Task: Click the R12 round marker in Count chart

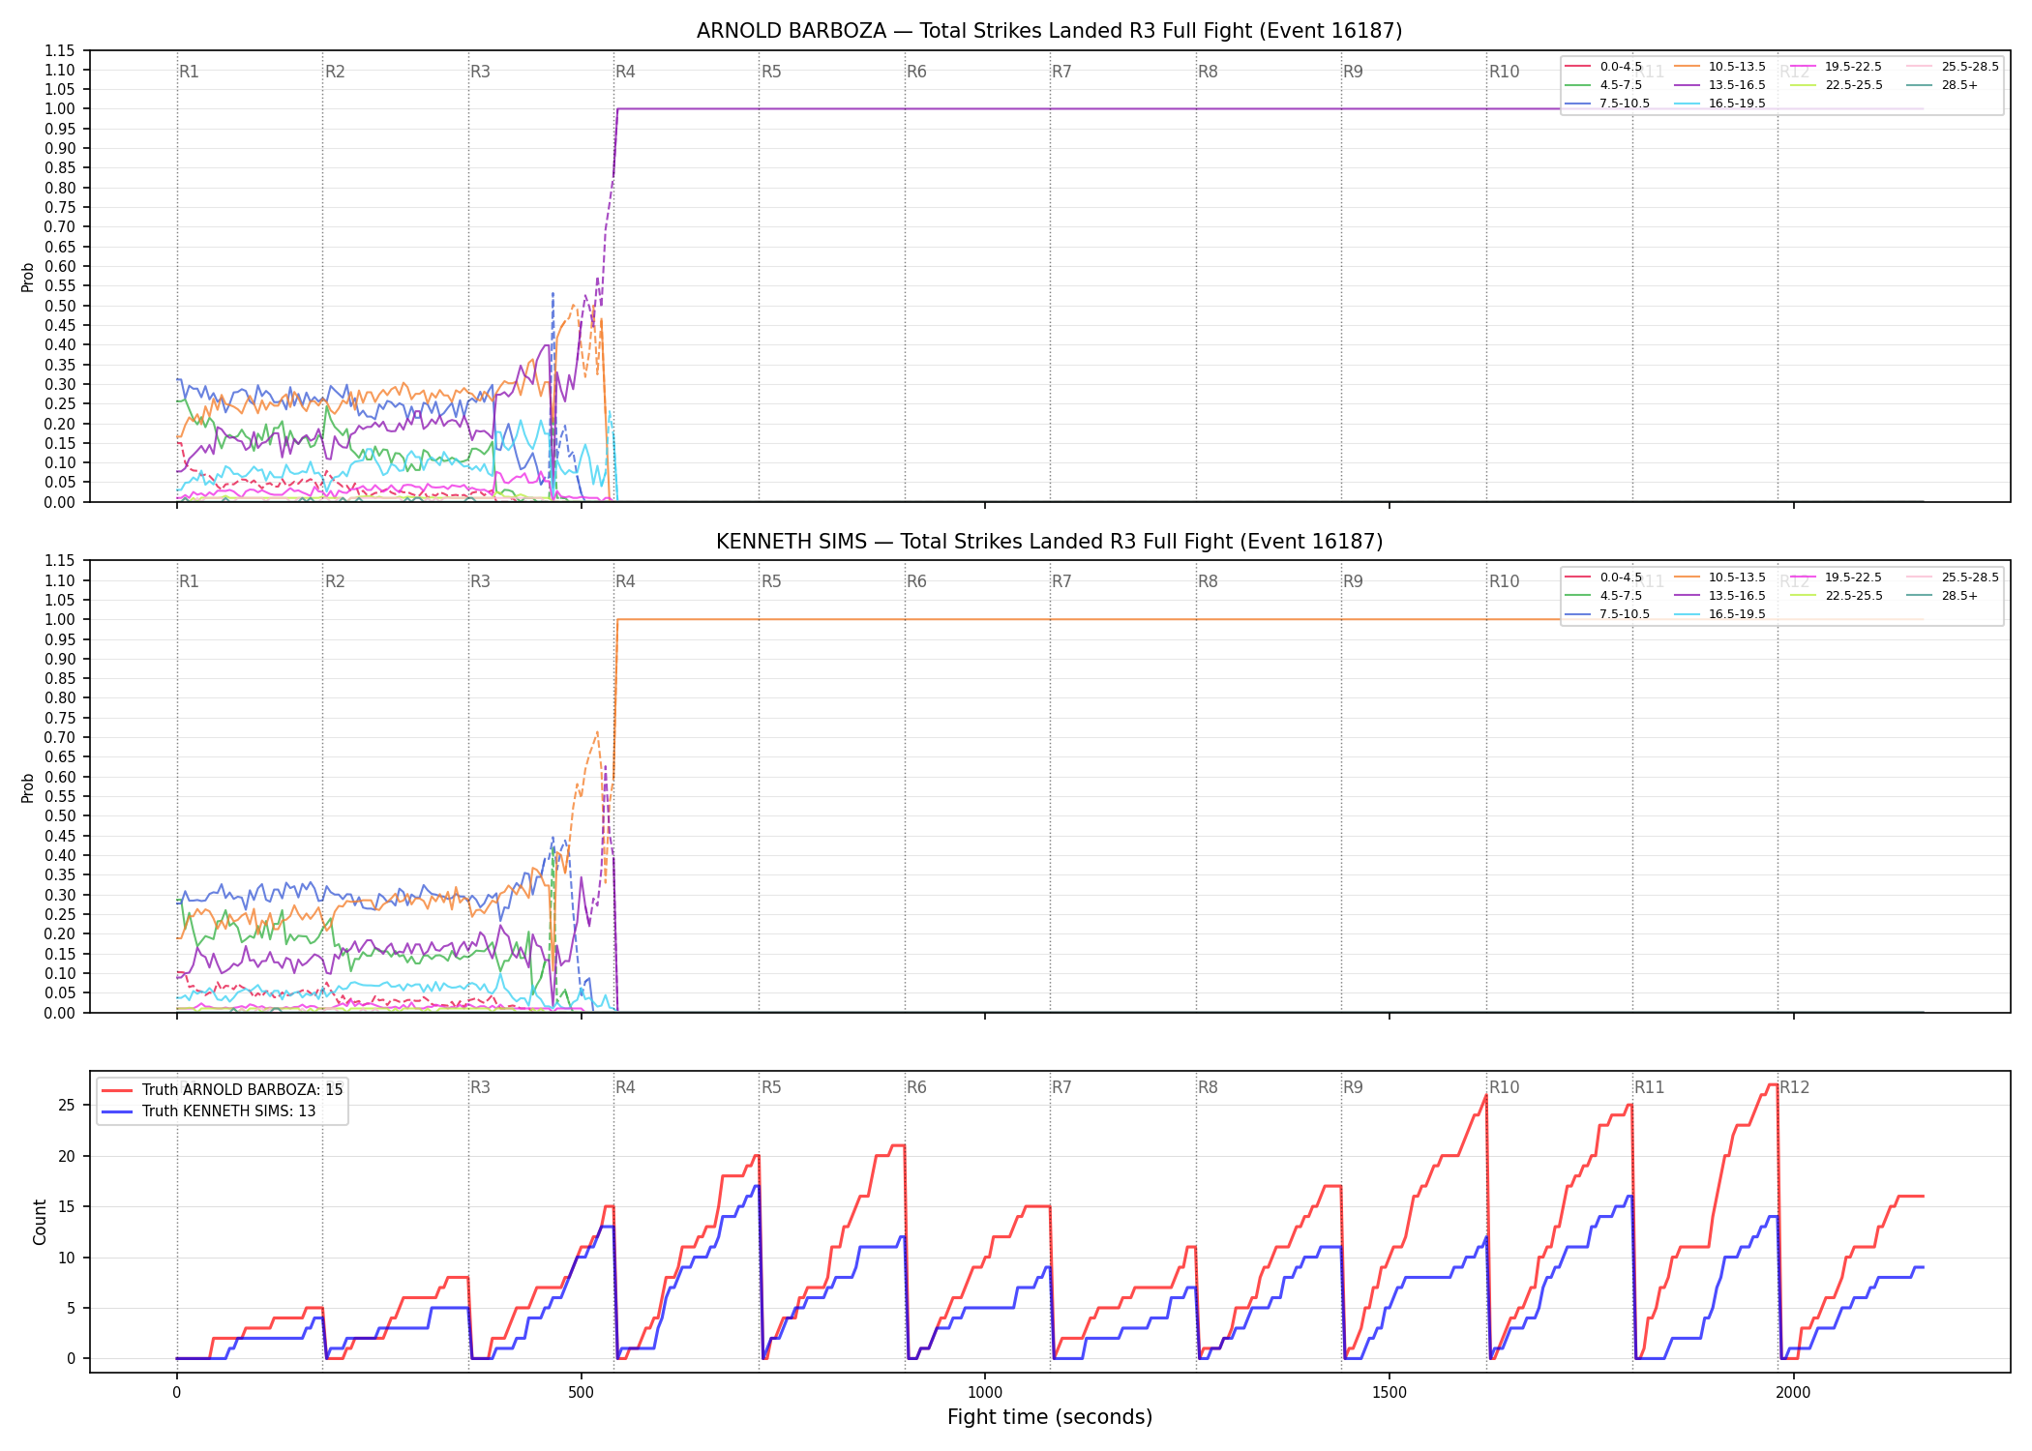Action: (x=1795, y=1087)
